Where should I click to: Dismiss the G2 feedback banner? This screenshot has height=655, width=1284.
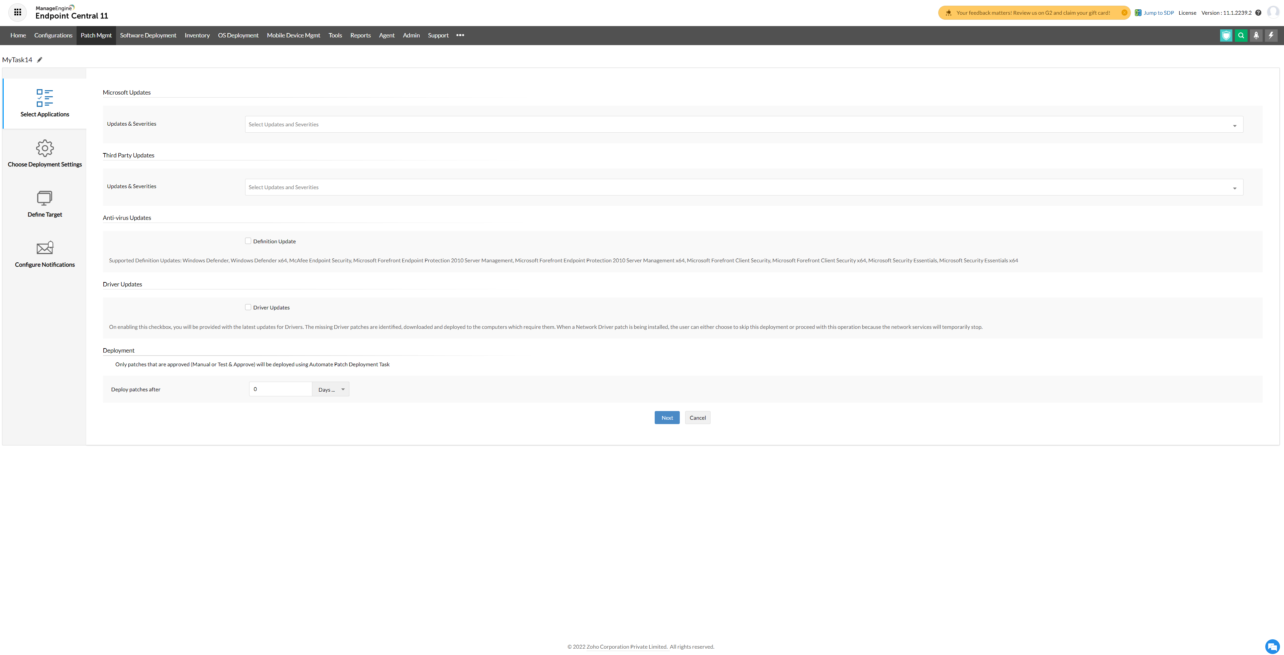click(x=1124, y=13)
